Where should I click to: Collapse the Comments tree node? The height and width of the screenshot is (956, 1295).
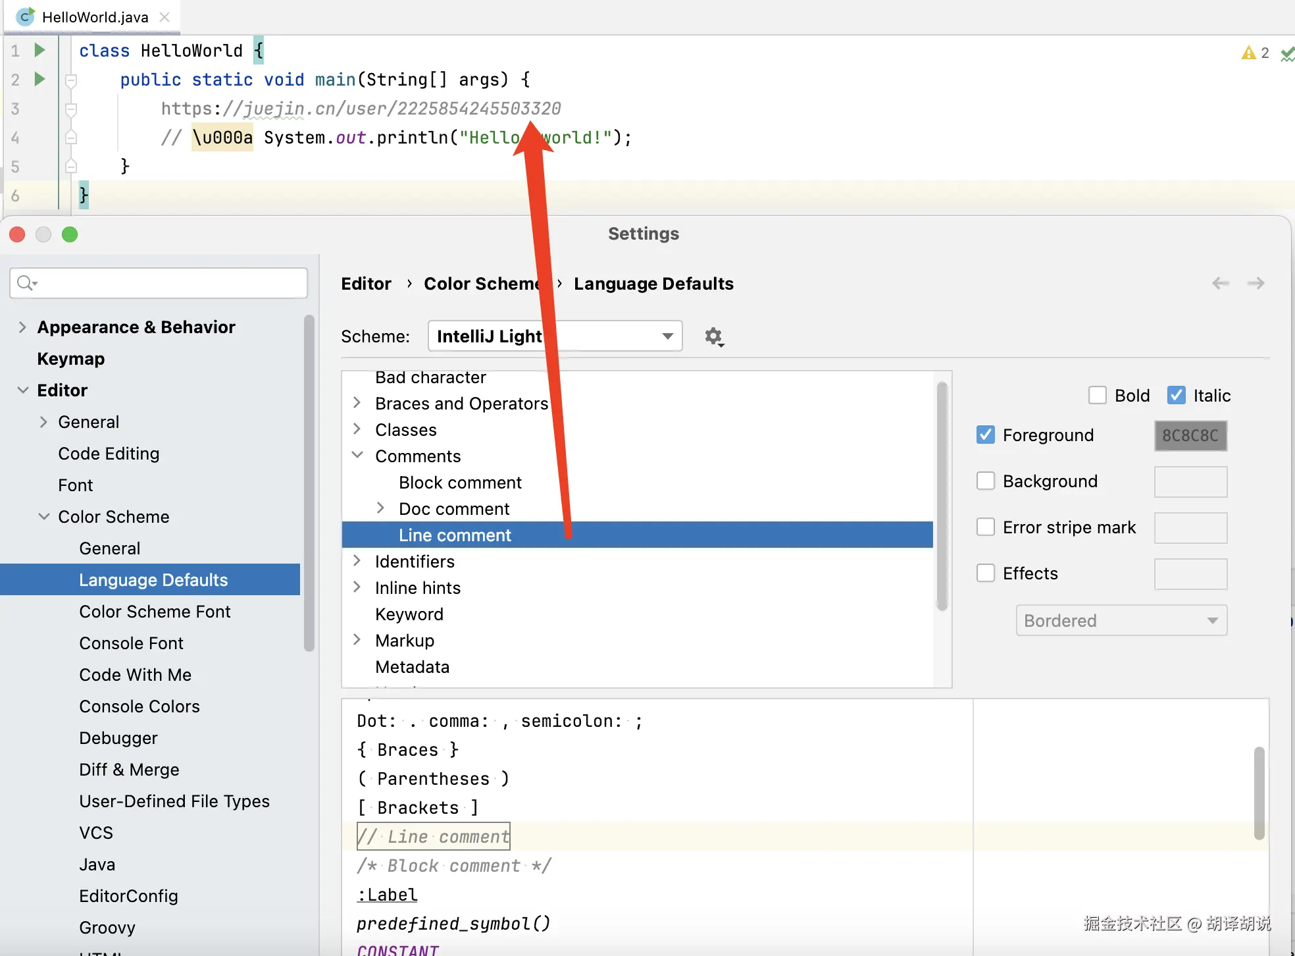[357, 456]
